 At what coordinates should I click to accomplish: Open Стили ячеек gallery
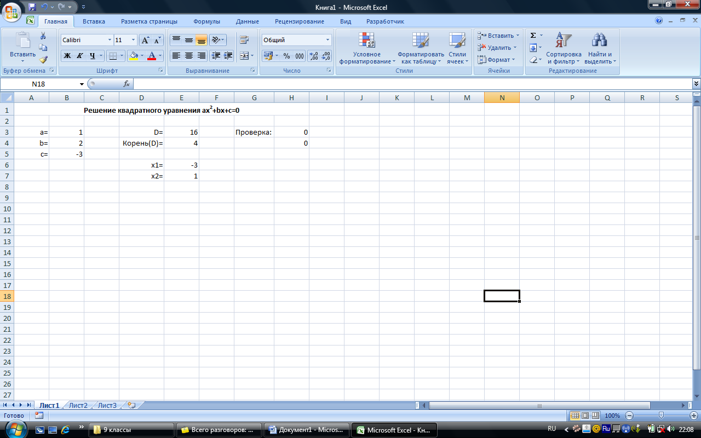[x=457, y=48]
